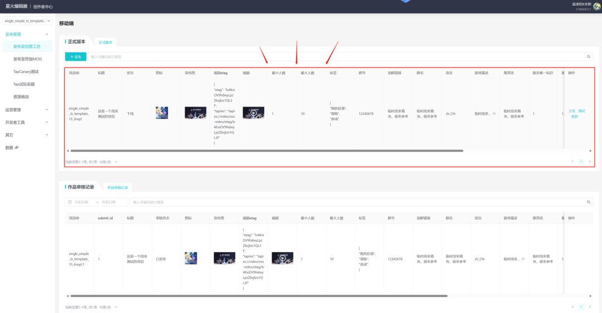Focus the keyword search field in 正式版本
Image resolution: width=602 pixels, height=313 pixels.
(337, 57)
